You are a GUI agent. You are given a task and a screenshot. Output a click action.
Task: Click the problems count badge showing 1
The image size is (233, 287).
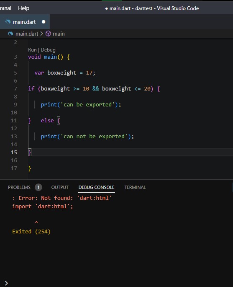38,187
